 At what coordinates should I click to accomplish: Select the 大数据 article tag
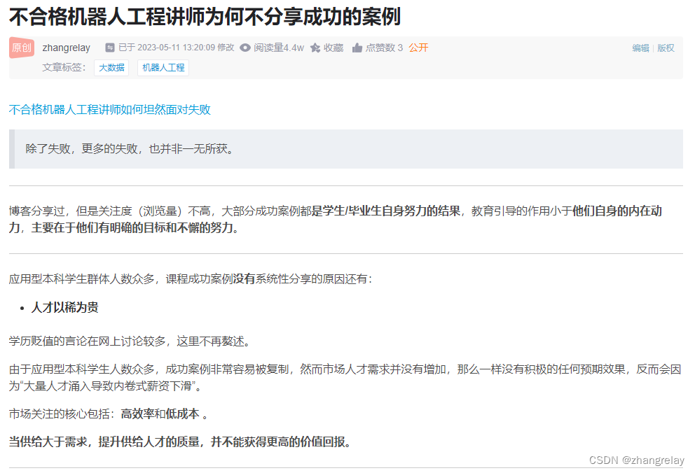click(111, 68)
